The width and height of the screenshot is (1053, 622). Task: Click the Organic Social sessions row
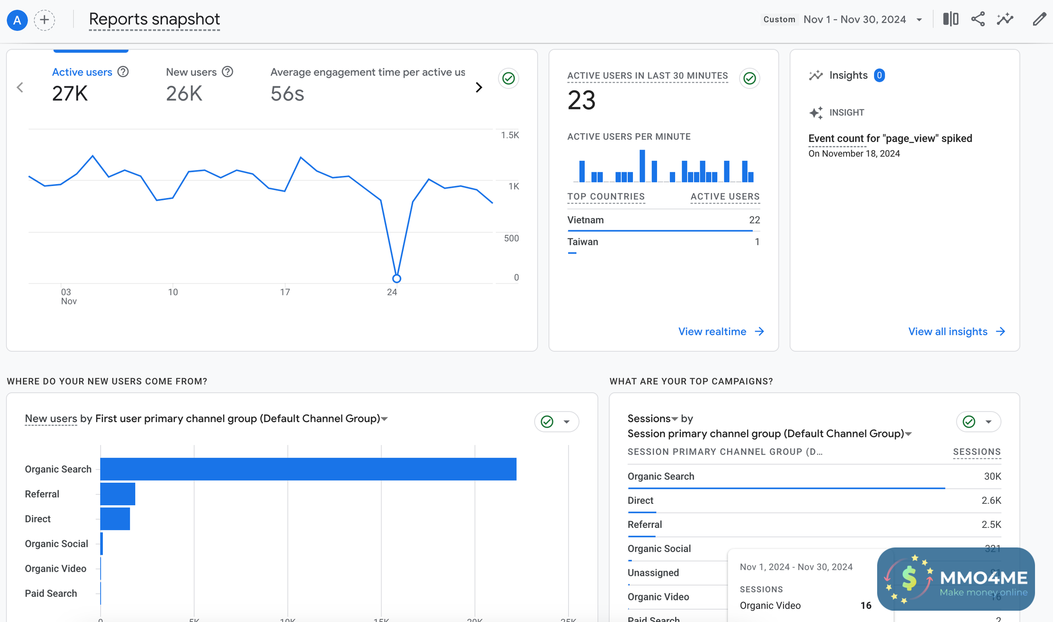tap(814, 549)
